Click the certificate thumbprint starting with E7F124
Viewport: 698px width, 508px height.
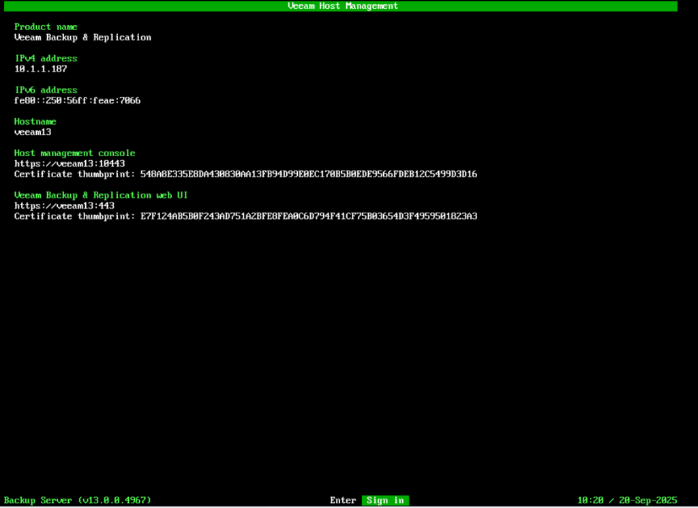pos(308,216)
